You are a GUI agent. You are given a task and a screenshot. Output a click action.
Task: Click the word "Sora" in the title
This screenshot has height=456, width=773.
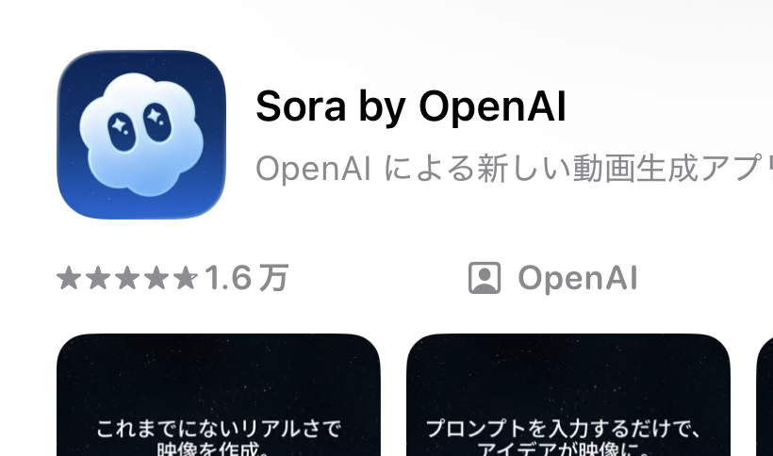pos(301,106)
